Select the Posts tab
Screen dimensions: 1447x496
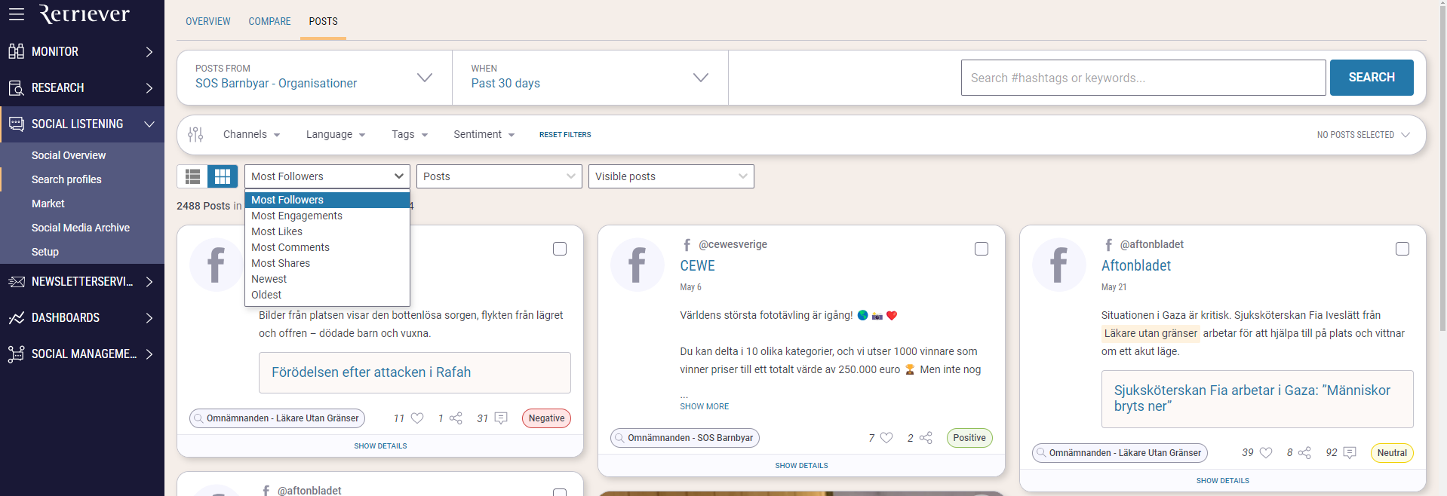(323, 21)
